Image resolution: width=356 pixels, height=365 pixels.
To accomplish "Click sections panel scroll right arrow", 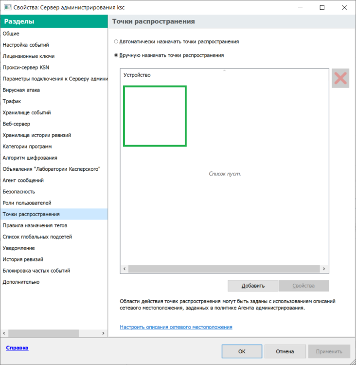I will [103, 333].
